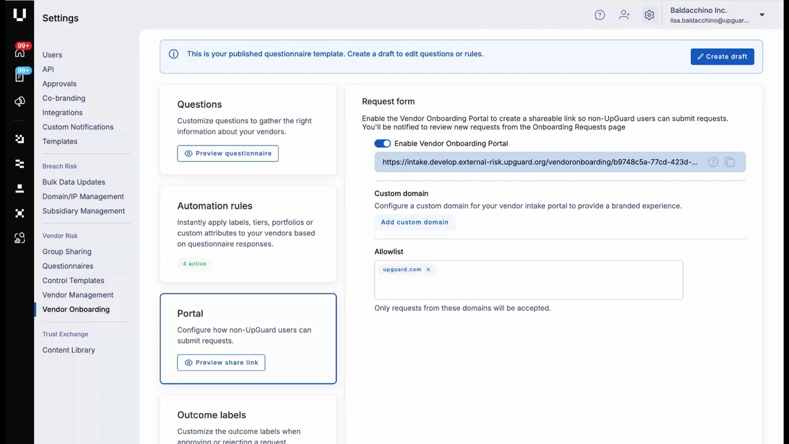Click the info icon in the blue banner
This screenshot has width=789, height=444.
[x=174, y=54]
